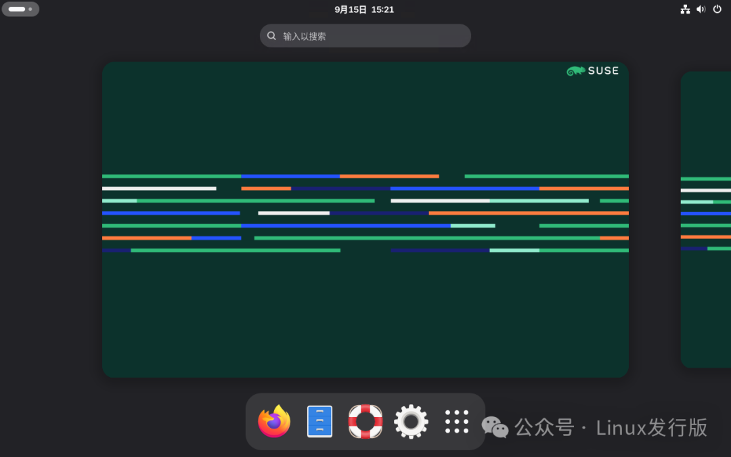Open the power menu icon

(717, 9)
